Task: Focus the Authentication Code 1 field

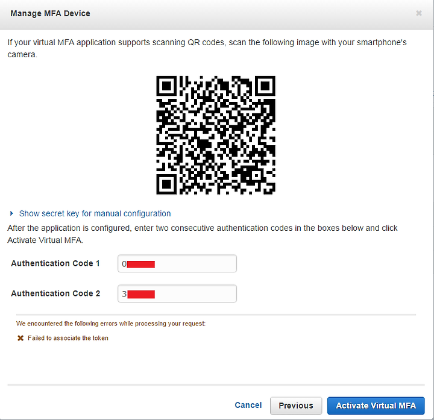Action: pyautogui.click(x=177, y=263)
